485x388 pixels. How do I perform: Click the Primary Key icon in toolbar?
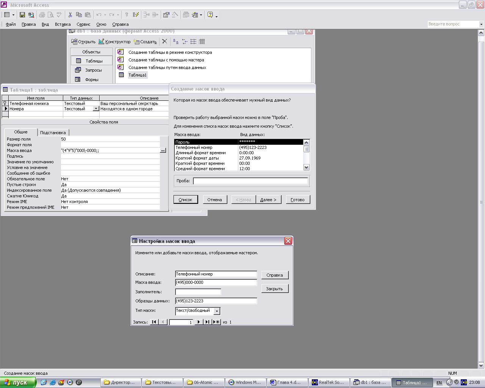(127, 15)
